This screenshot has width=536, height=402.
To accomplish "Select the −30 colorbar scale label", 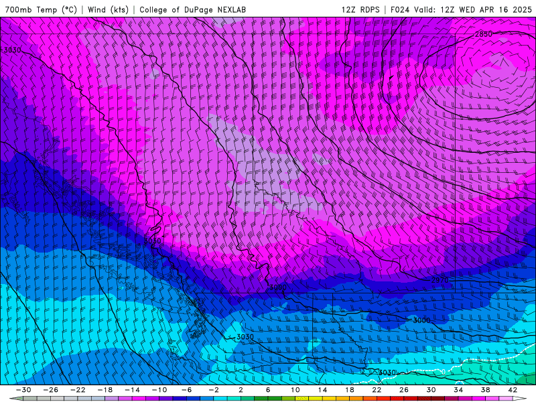I will tap(23, 390).
